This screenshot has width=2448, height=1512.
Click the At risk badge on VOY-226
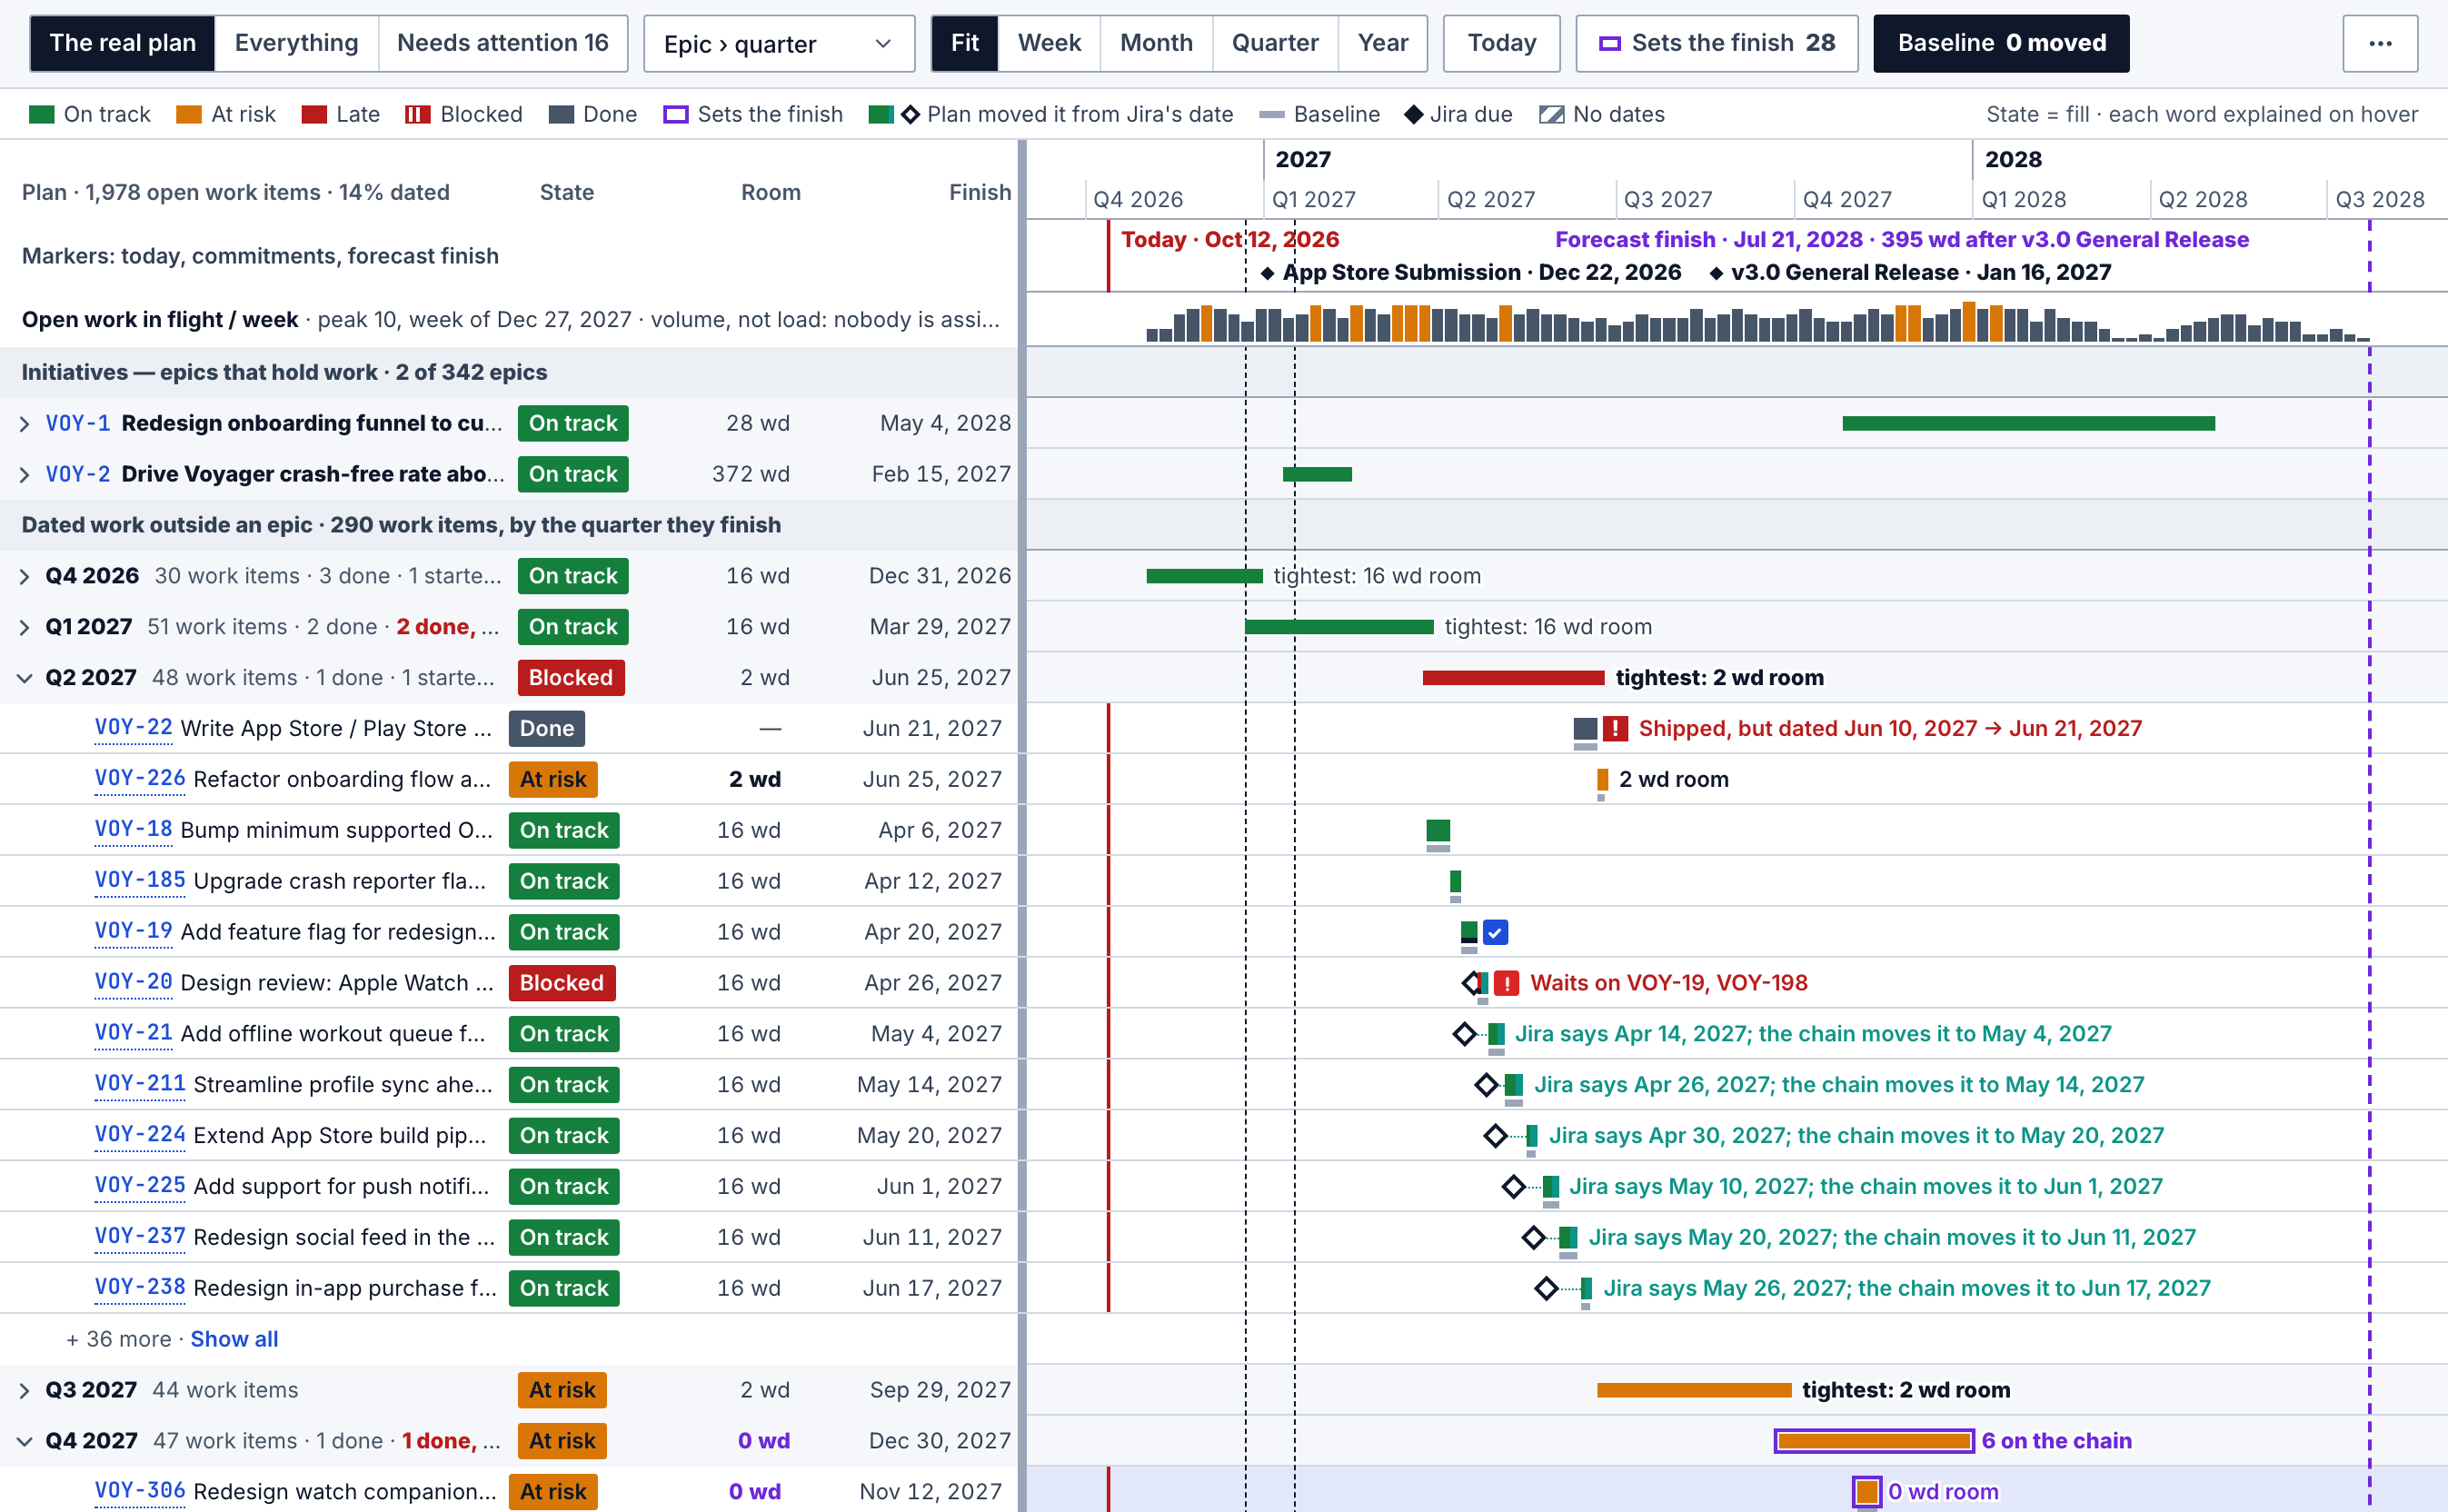[552, 779]
